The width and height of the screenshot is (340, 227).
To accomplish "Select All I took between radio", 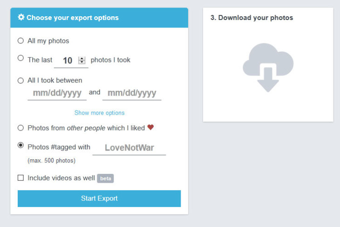I will tap(20, 81).
